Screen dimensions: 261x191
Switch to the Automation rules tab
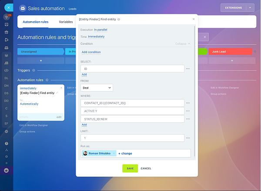tap(36, 22)
